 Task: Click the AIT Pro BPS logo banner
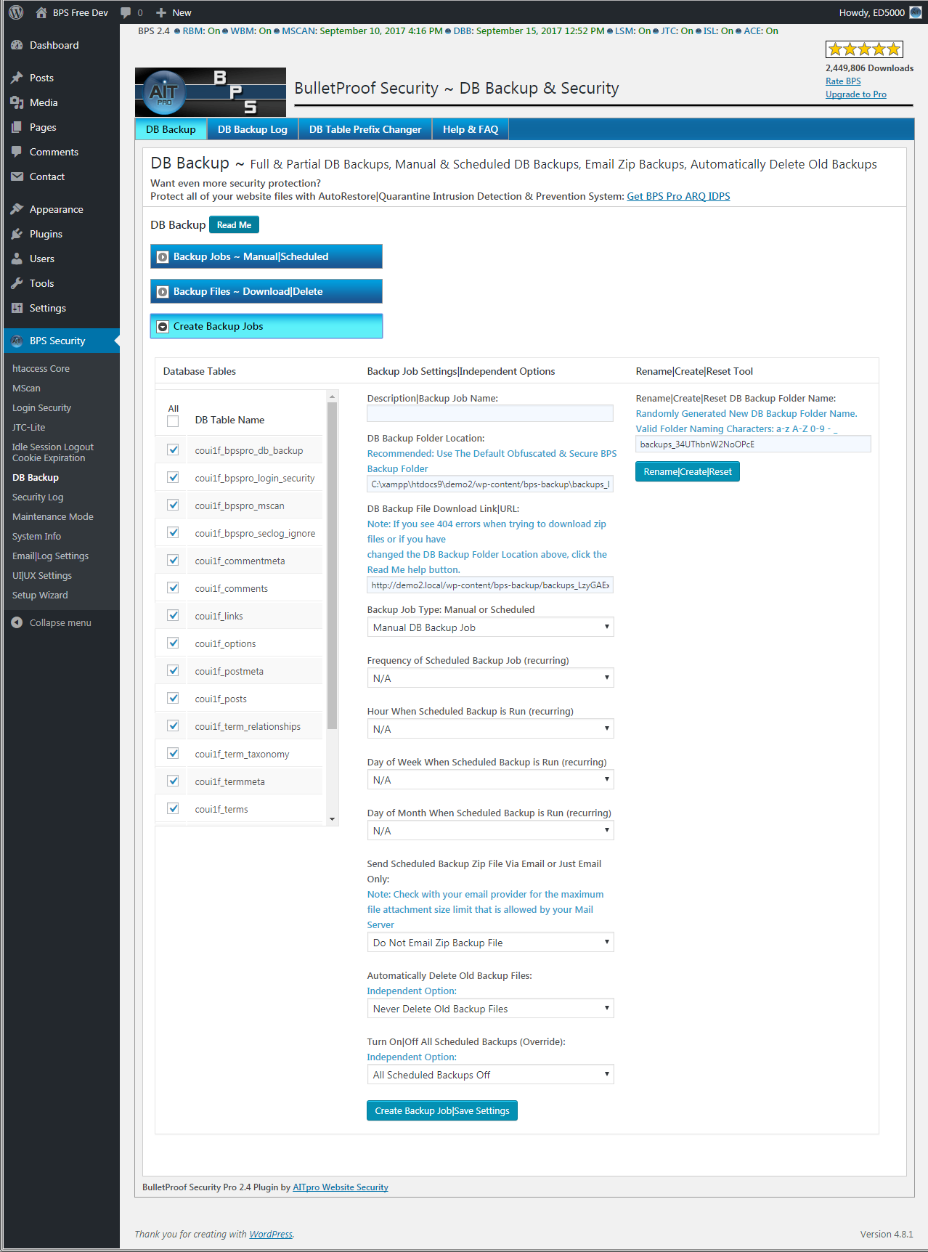coord(211,92)
